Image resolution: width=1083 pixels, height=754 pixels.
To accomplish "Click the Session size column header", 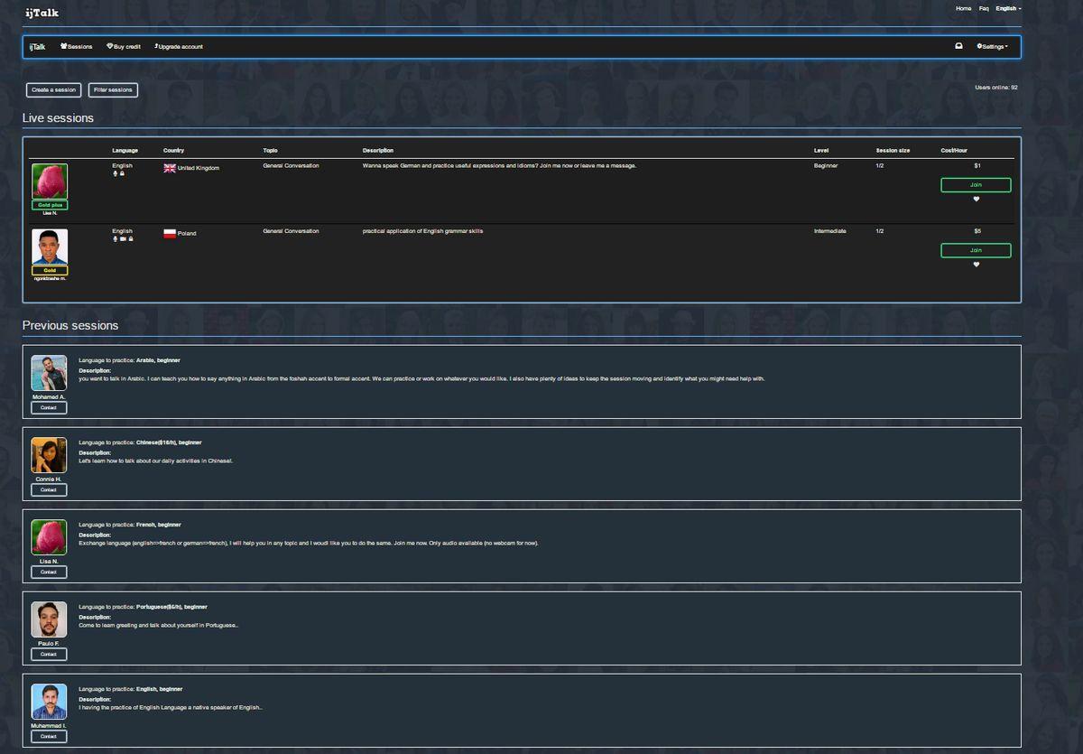I will point(893,150).
